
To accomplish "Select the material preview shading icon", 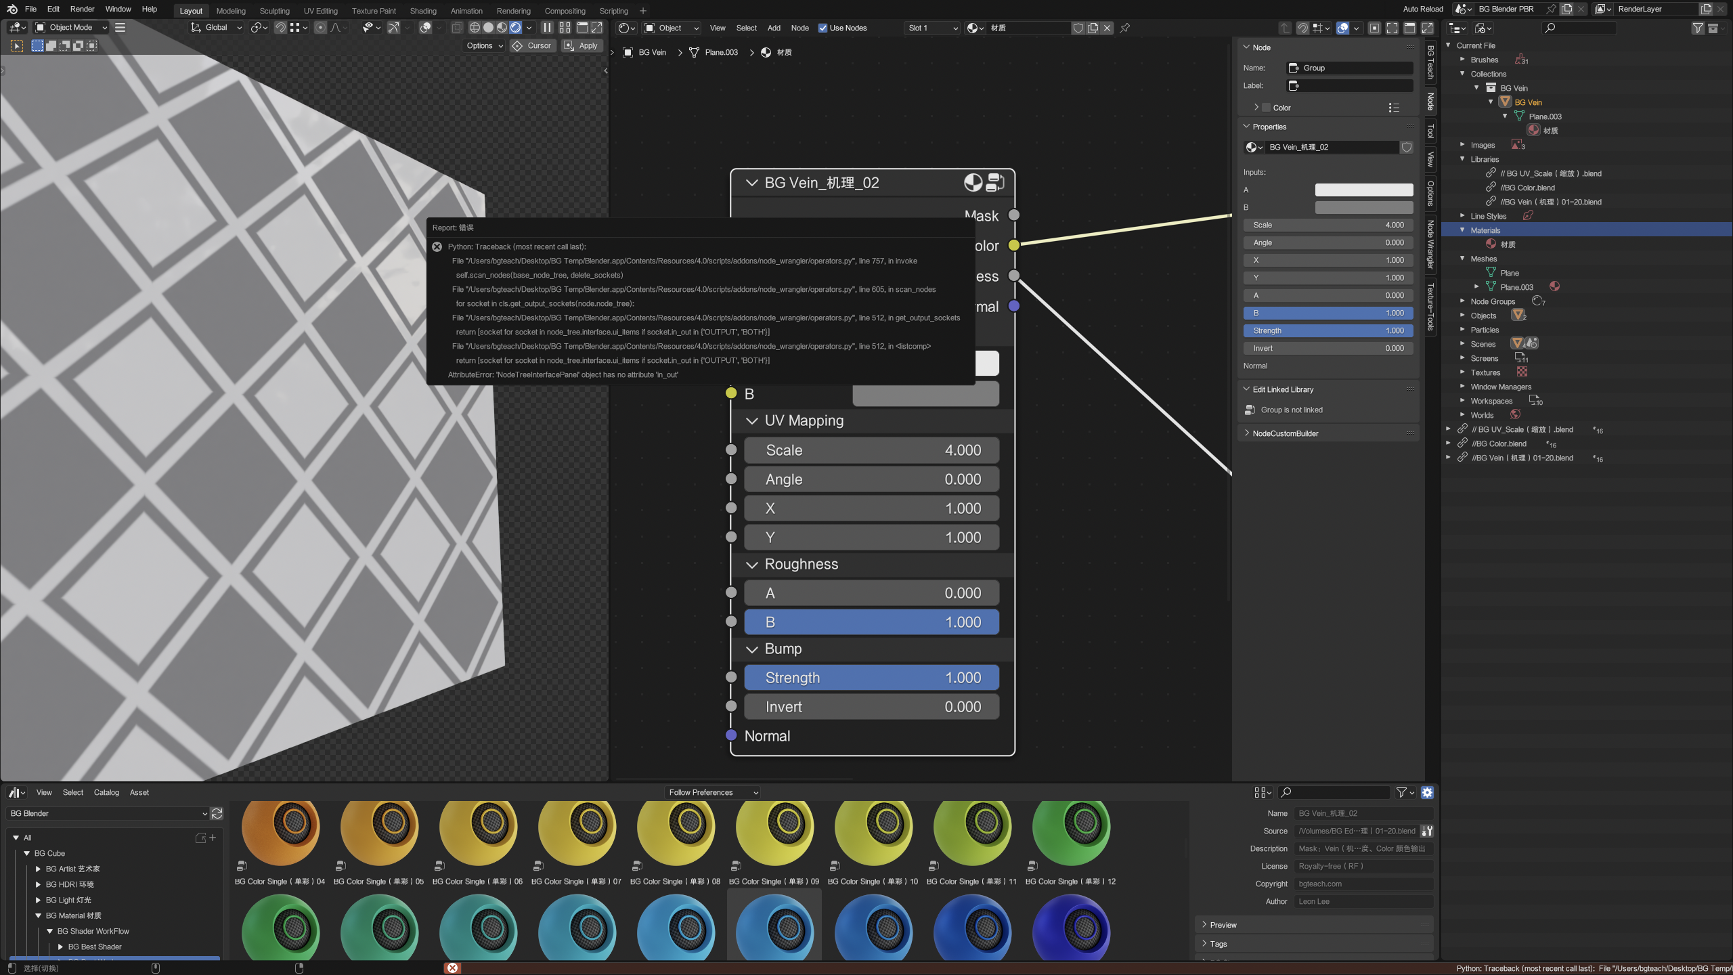I will click(x=502, y=28).
